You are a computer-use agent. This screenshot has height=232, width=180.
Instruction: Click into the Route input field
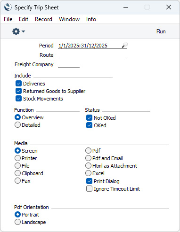pos(92,55)
